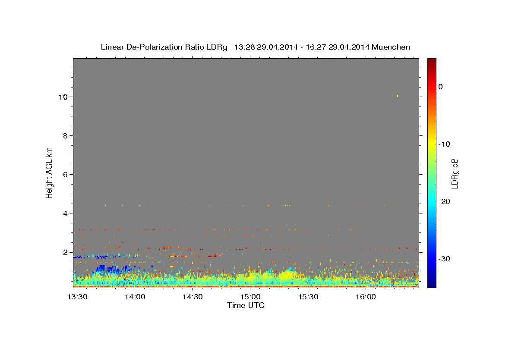518x345 pixels.
Task: Click the 15:30 time axis label
Action: 308,297
